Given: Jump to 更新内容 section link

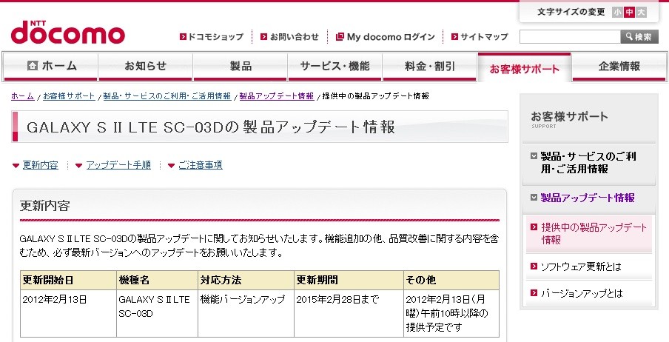Looking at the screenshot, I should point(41,165).
